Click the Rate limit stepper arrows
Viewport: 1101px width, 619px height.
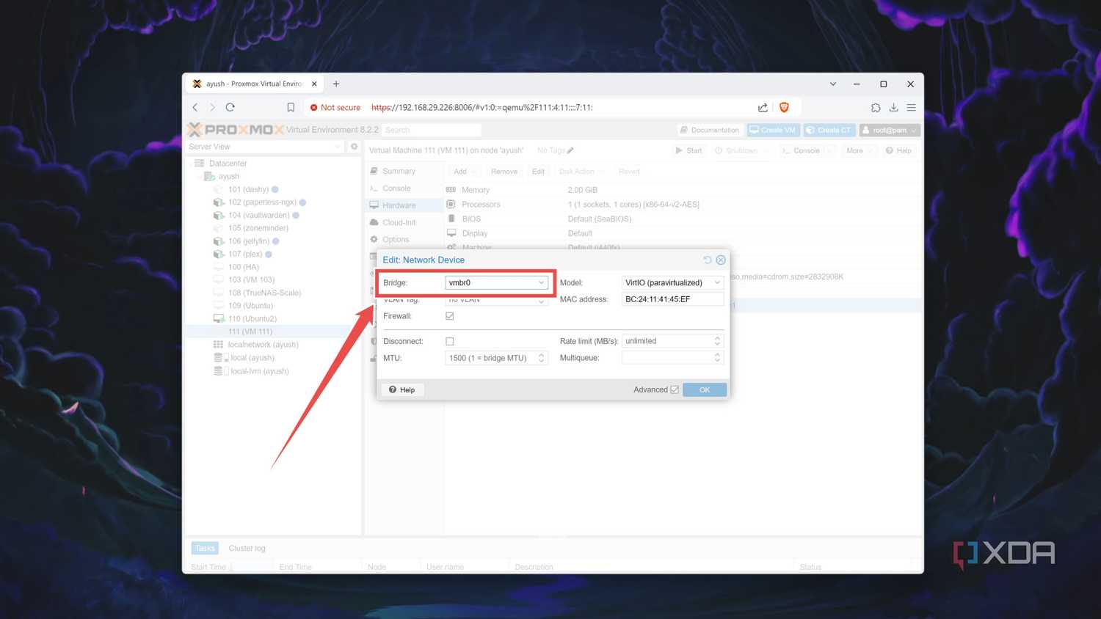click(x=717, y=341)
